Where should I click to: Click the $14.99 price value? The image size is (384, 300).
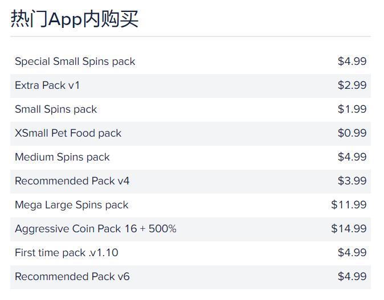[349, 229]
